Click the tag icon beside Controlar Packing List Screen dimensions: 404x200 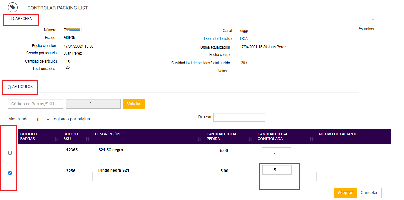pyautogui.click(x=13, y=7)
